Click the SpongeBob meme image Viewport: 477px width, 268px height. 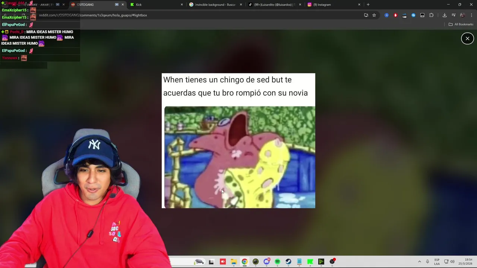tap(240, 157)
